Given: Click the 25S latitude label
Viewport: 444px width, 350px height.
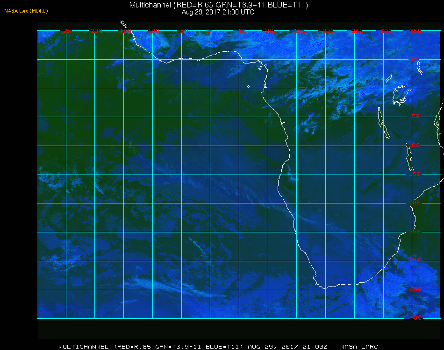Looking at the screenshot, I should pyautogui.click(x=415, y=231).
